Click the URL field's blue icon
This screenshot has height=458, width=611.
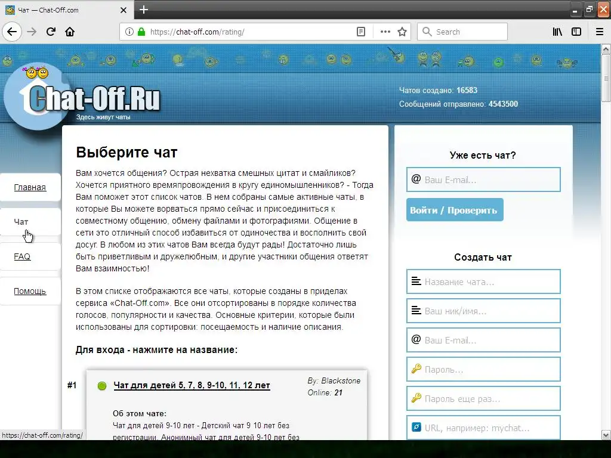tap(416, 427)
